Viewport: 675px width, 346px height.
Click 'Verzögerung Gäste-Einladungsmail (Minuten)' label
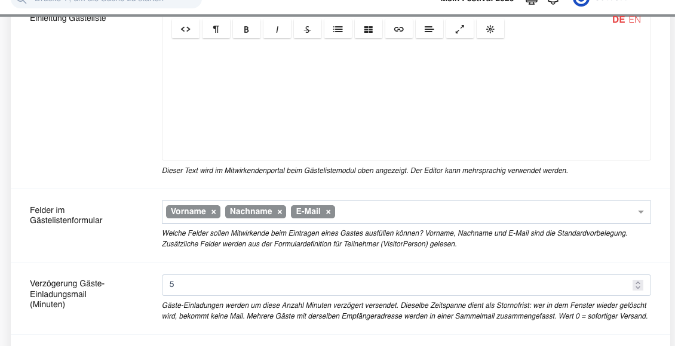(x=67, y=294)
